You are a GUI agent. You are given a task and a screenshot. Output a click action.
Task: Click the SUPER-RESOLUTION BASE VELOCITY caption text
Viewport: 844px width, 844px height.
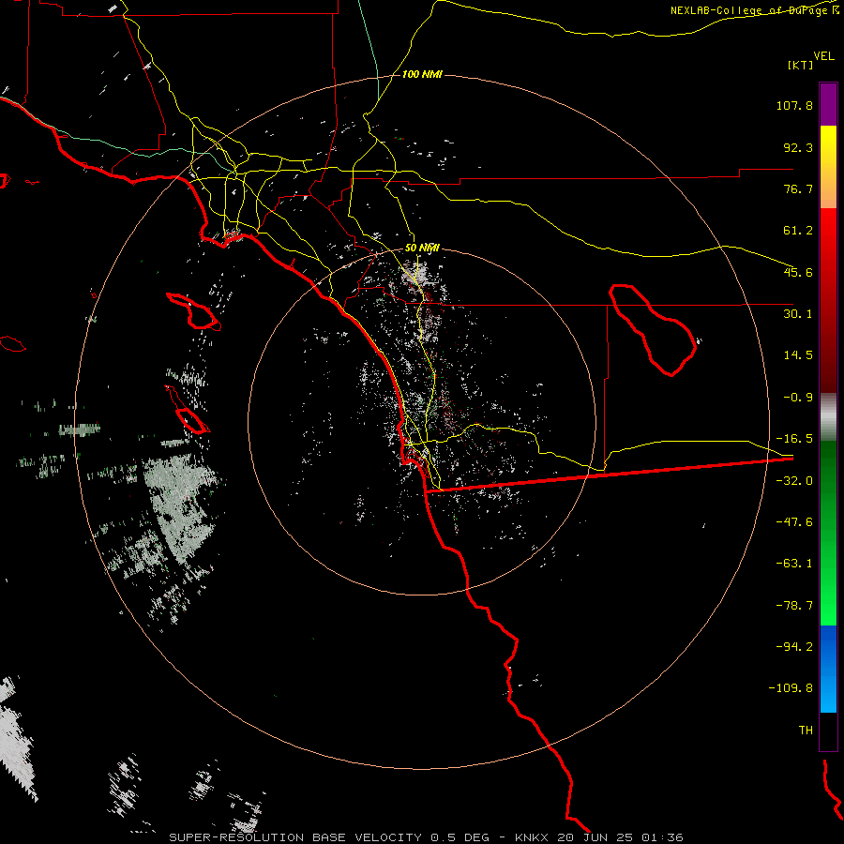pos(295,837)
